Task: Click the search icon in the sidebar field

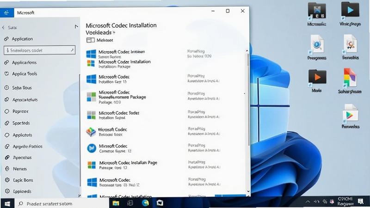Action: (72, 50)
